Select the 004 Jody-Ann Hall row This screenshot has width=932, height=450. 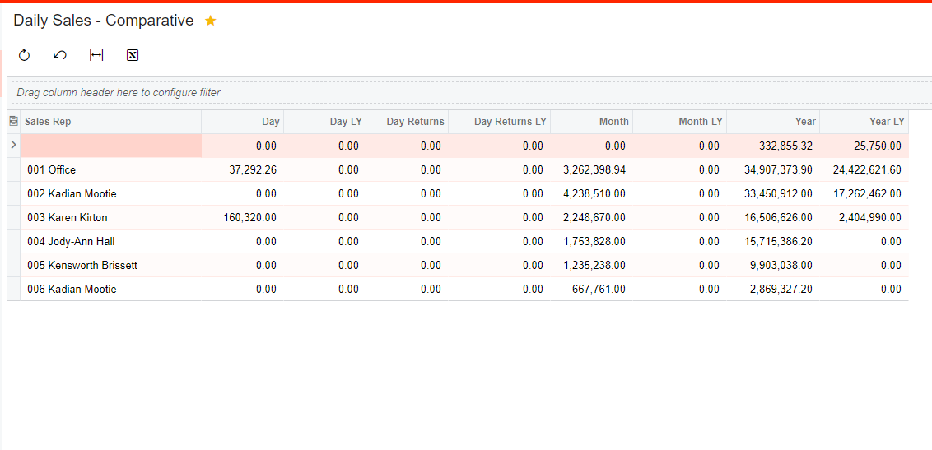[70, 242]
